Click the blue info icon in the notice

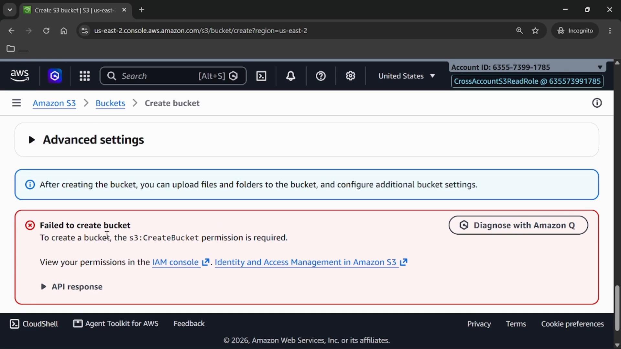[30, 185]
